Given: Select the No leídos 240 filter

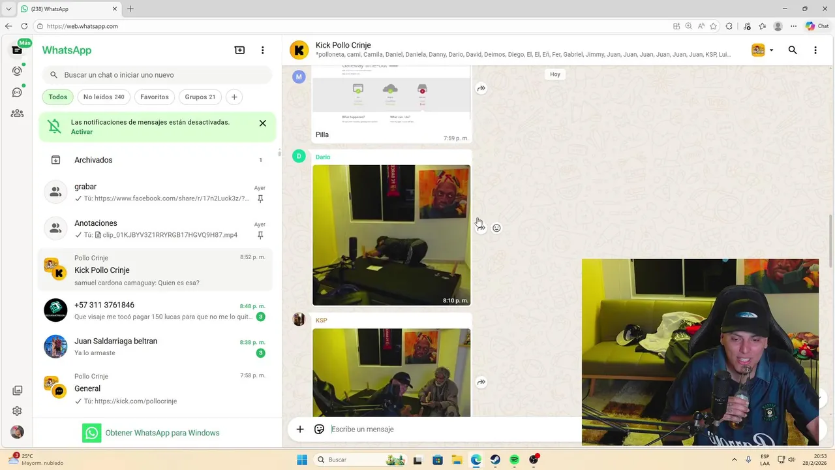Looking at the screenshot, I should pyautogui.click(x=104, y=97).
